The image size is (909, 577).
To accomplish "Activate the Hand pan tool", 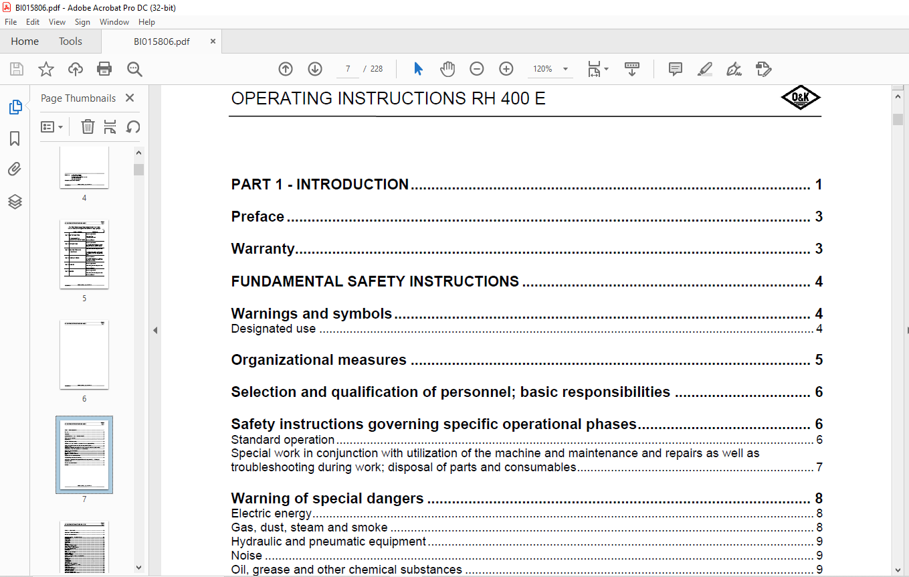I will click(x=447, y=69).
